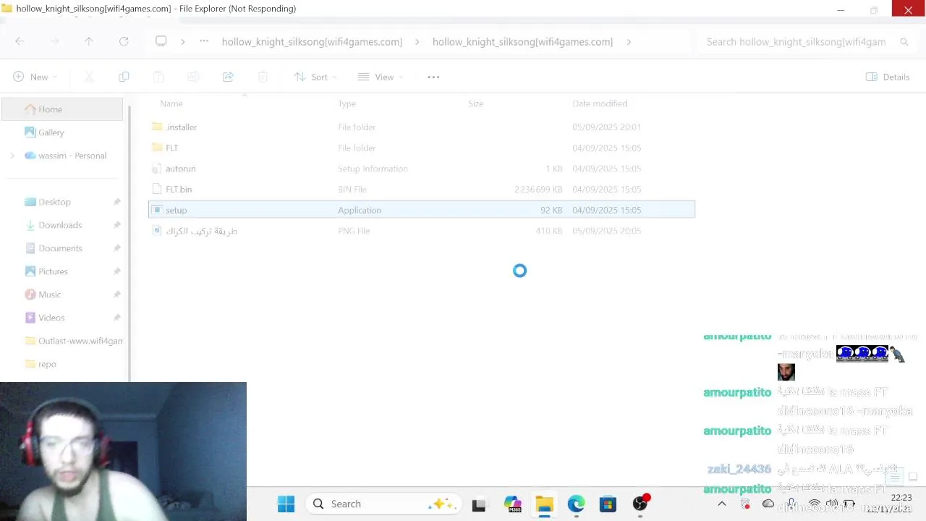Sort by the Date modified column
The height and width of the screenshot is (521, 926).
coord(600,103)
